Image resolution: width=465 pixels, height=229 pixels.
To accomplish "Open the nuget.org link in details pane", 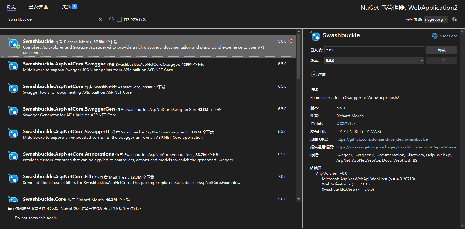I will click(x=448, y=36).
